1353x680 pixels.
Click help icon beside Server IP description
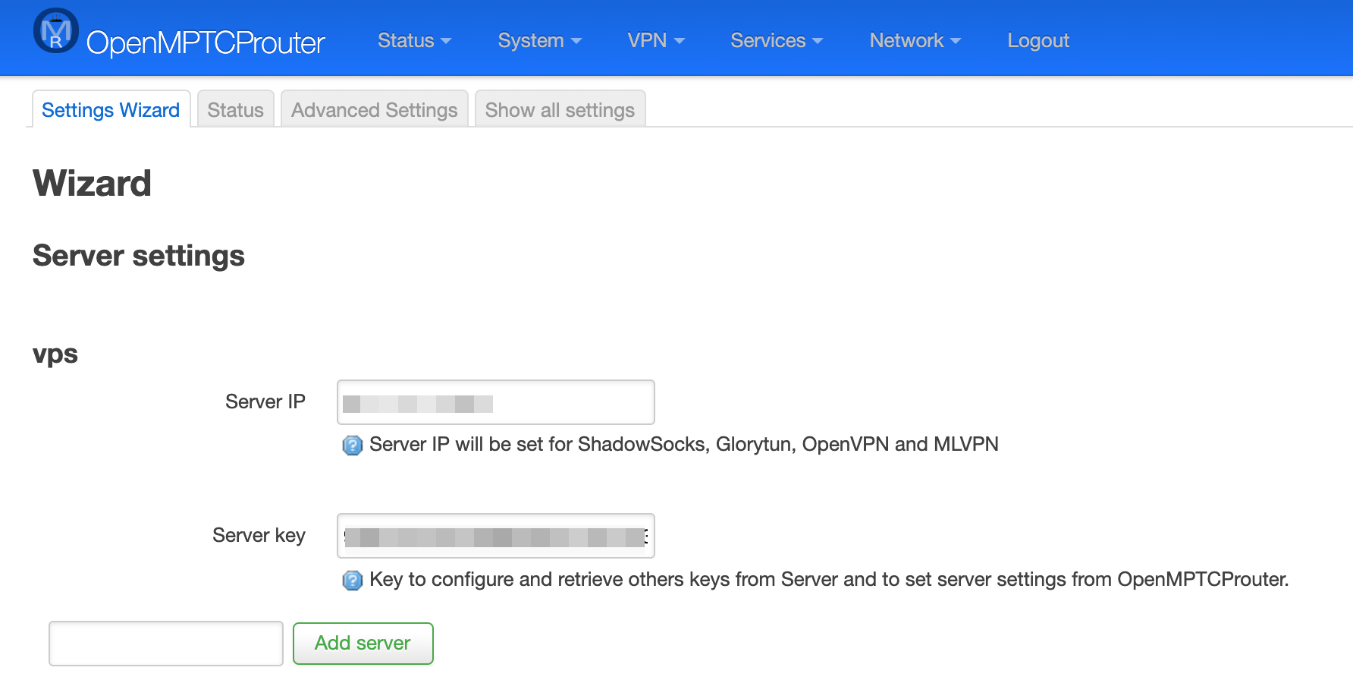pos(353,445)
